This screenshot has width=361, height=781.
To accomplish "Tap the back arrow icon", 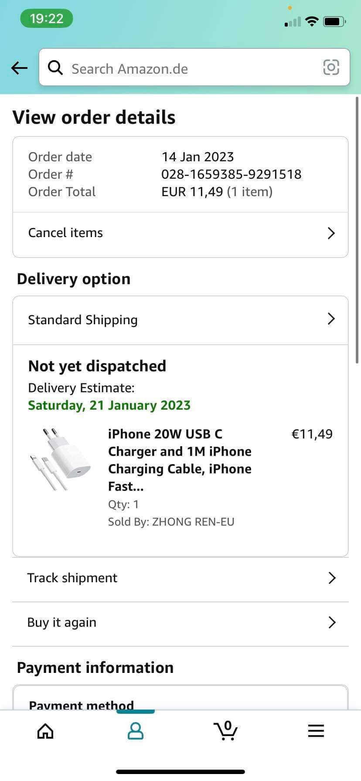I will click(x=19, y=68).
